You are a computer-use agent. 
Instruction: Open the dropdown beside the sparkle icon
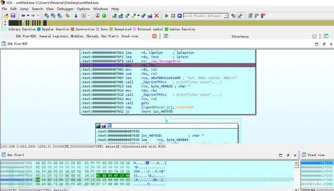(x=138, y=16)
